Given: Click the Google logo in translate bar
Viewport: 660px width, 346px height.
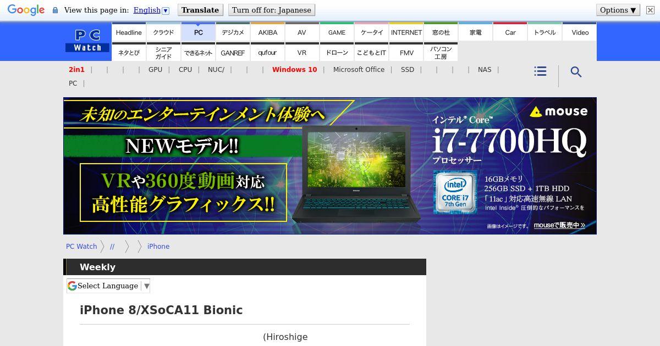Looking at the screenshot, I should point(26,10).
